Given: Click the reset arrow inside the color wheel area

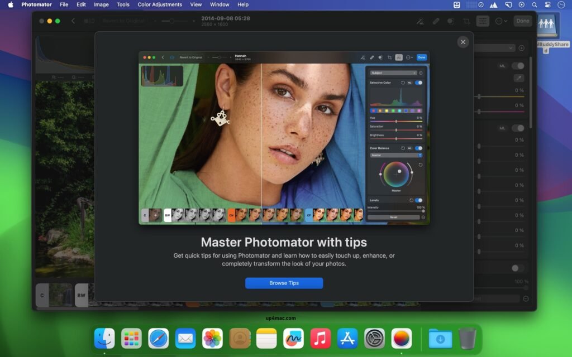Looking at the screenshot, I should (421, 165).
